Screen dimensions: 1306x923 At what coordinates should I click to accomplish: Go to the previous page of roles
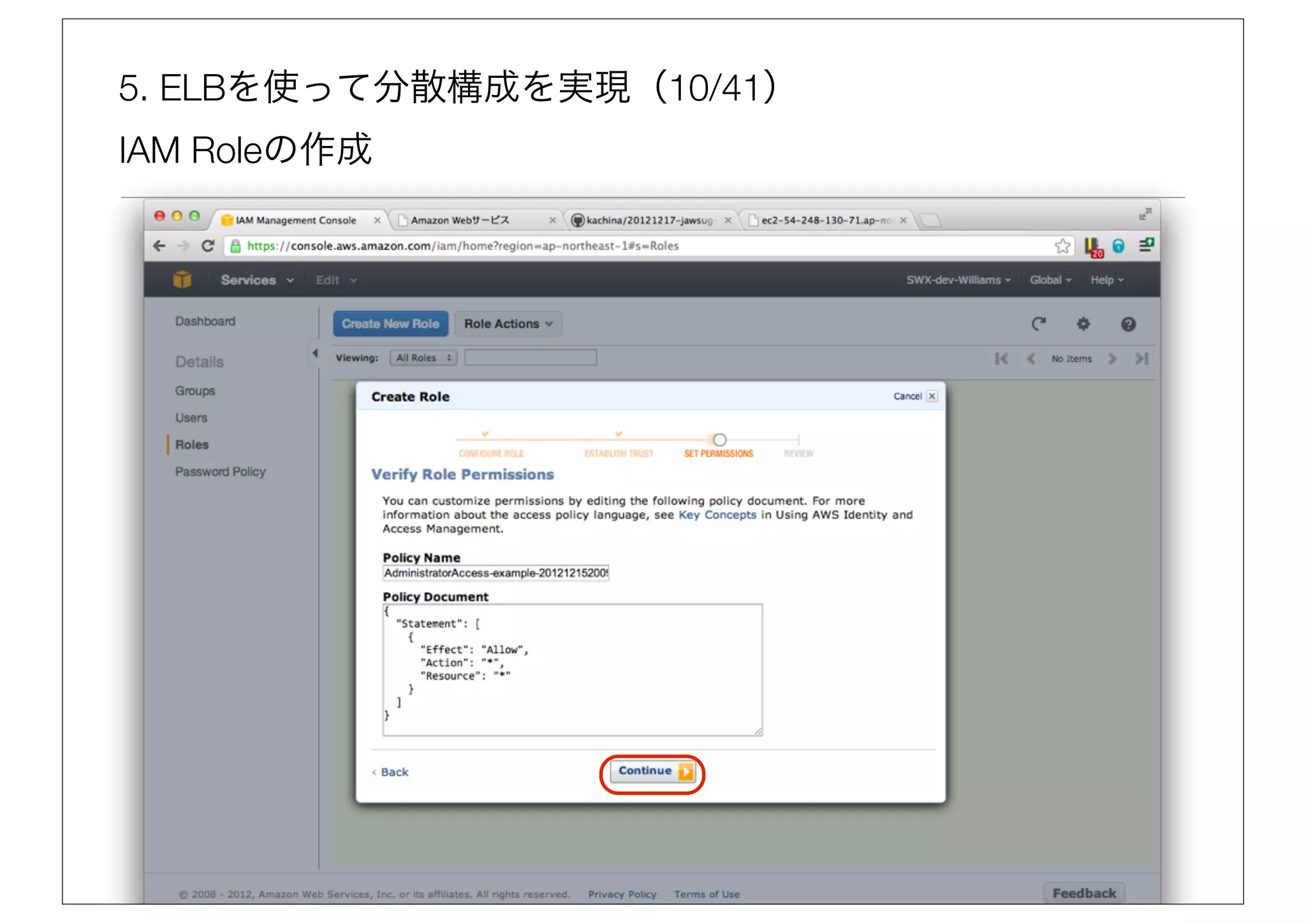[x=1031, y=358]
